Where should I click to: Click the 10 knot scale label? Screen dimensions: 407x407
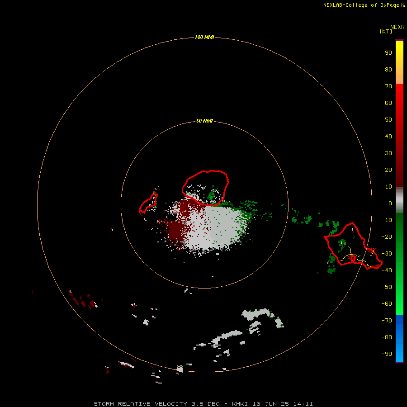pyautogui.click(x=388, y=187)
